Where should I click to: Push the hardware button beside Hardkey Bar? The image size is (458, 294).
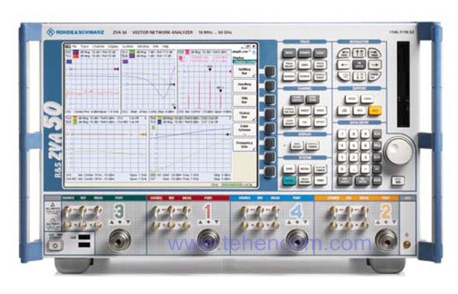(270, 86)
